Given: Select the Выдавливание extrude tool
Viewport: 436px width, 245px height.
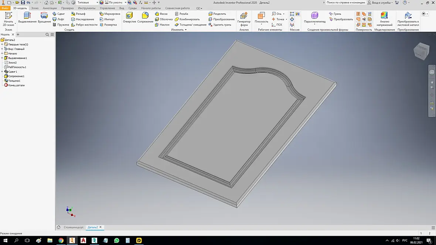Looking at the screenshot, I should pyautogui.click(x=27, y=17).
